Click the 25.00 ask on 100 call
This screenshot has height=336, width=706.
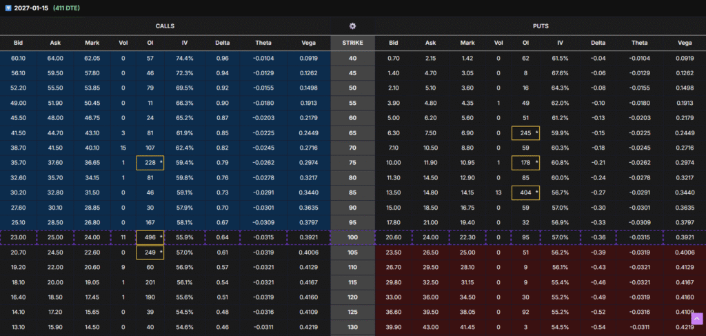54,237
